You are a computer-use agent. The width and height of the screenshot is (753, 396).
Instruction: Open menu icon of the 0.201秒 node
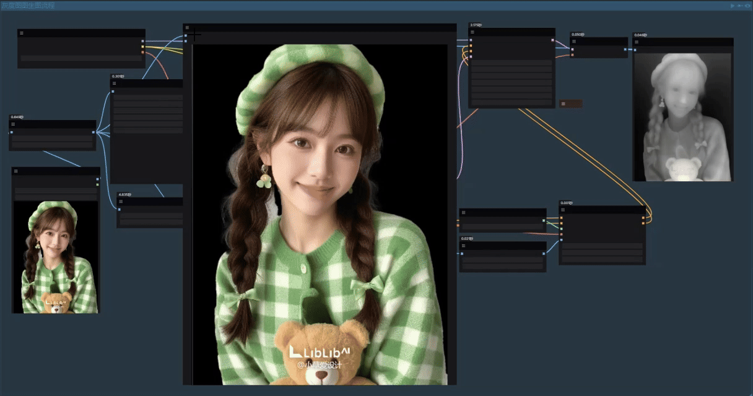[115, 83]
